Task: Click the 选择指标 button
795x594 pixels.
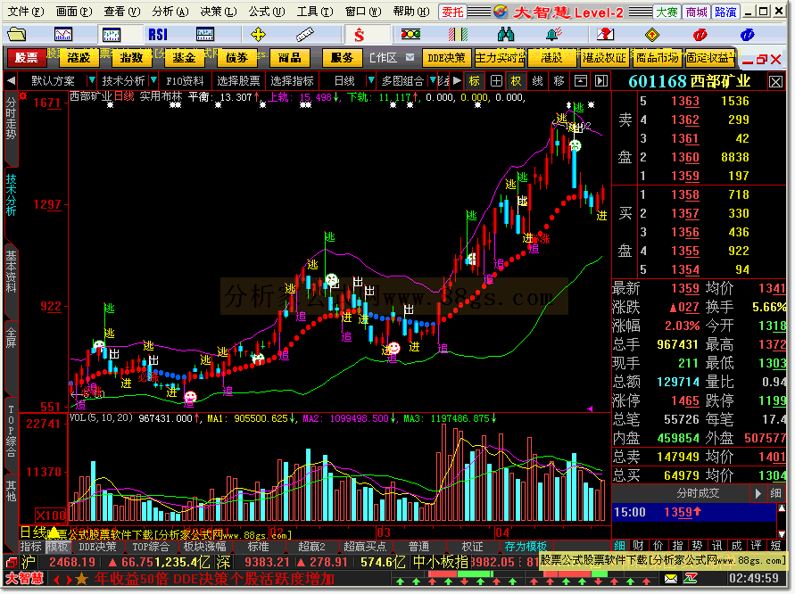Action: click(x=292, y=81)
